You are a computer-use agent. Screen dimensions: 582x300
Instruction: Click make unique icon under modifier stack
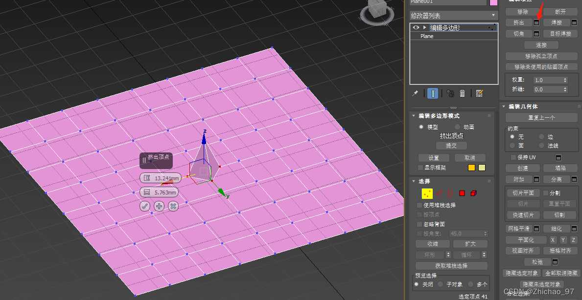[x=450, y=93]
